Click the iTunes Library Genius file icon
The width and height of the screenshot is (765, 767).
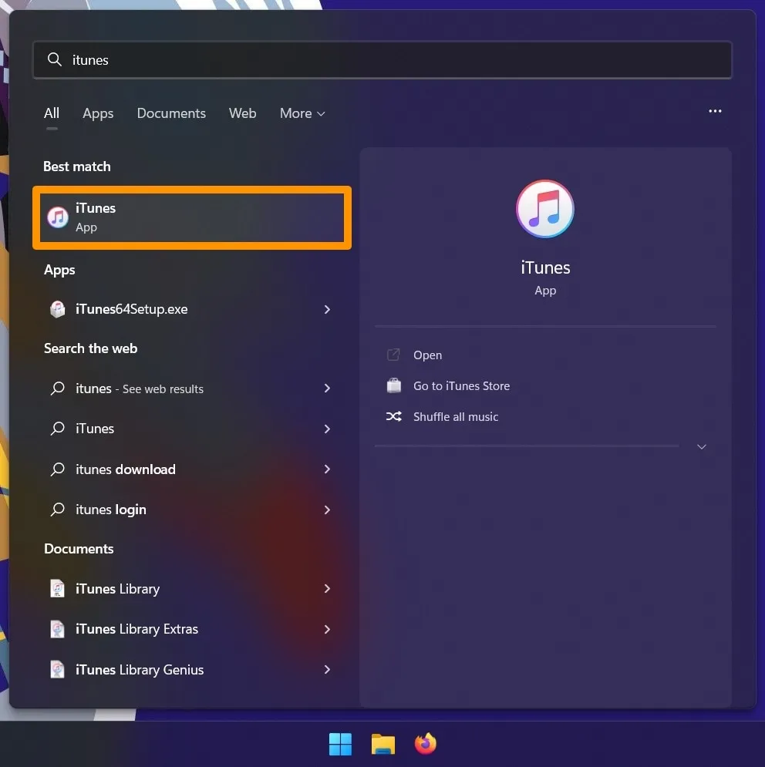(57, 670)
